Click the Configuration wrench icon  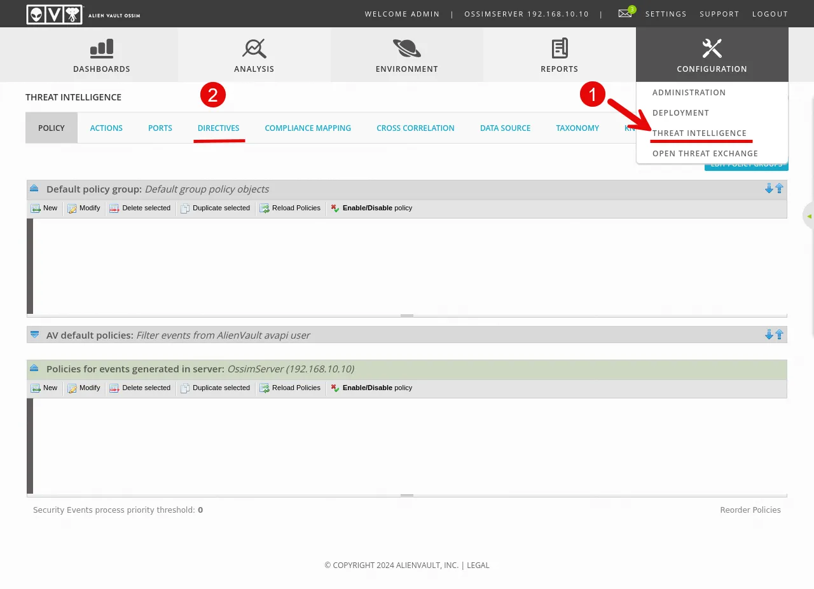pos(712,48)
